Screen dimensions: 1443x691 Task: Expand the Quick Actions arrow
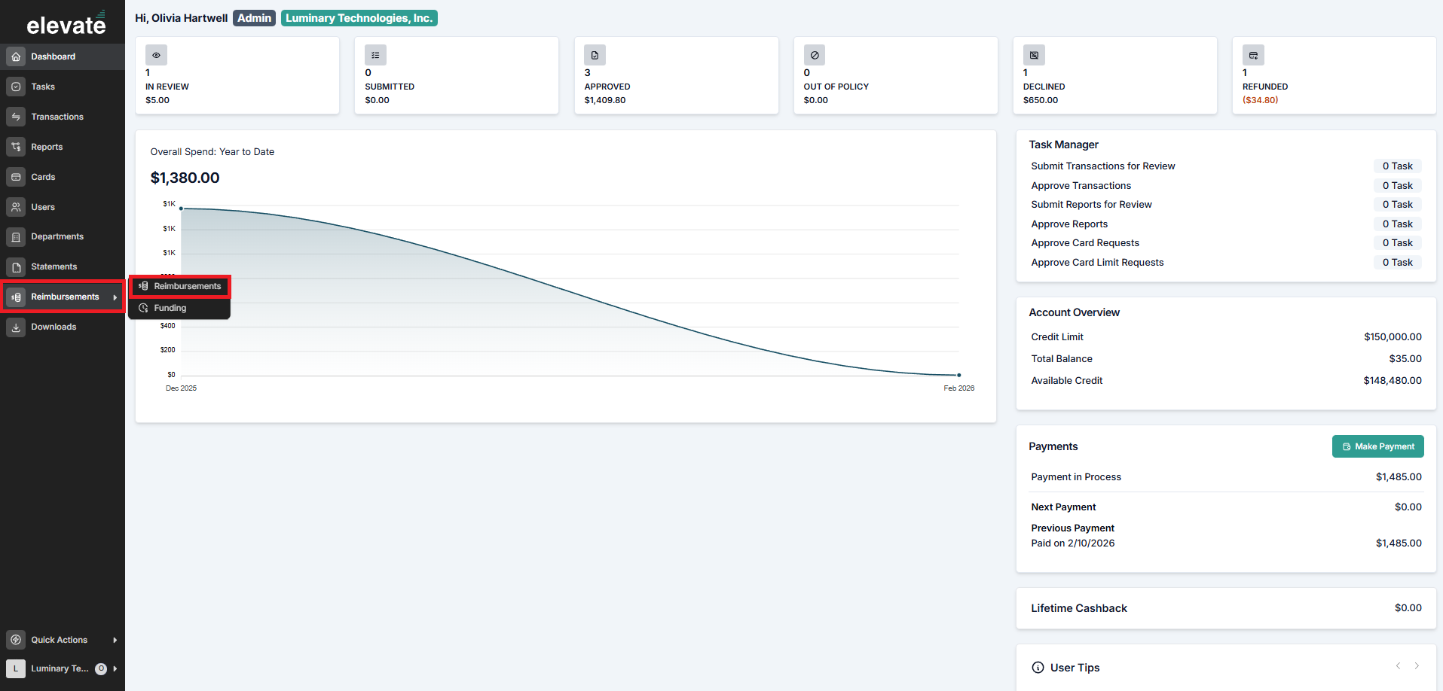[x=115, y=640]
